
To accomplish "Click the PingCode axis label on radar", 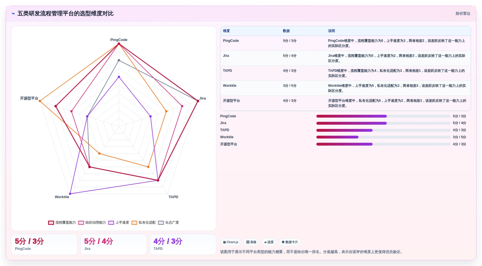I will tap(119, 40).
